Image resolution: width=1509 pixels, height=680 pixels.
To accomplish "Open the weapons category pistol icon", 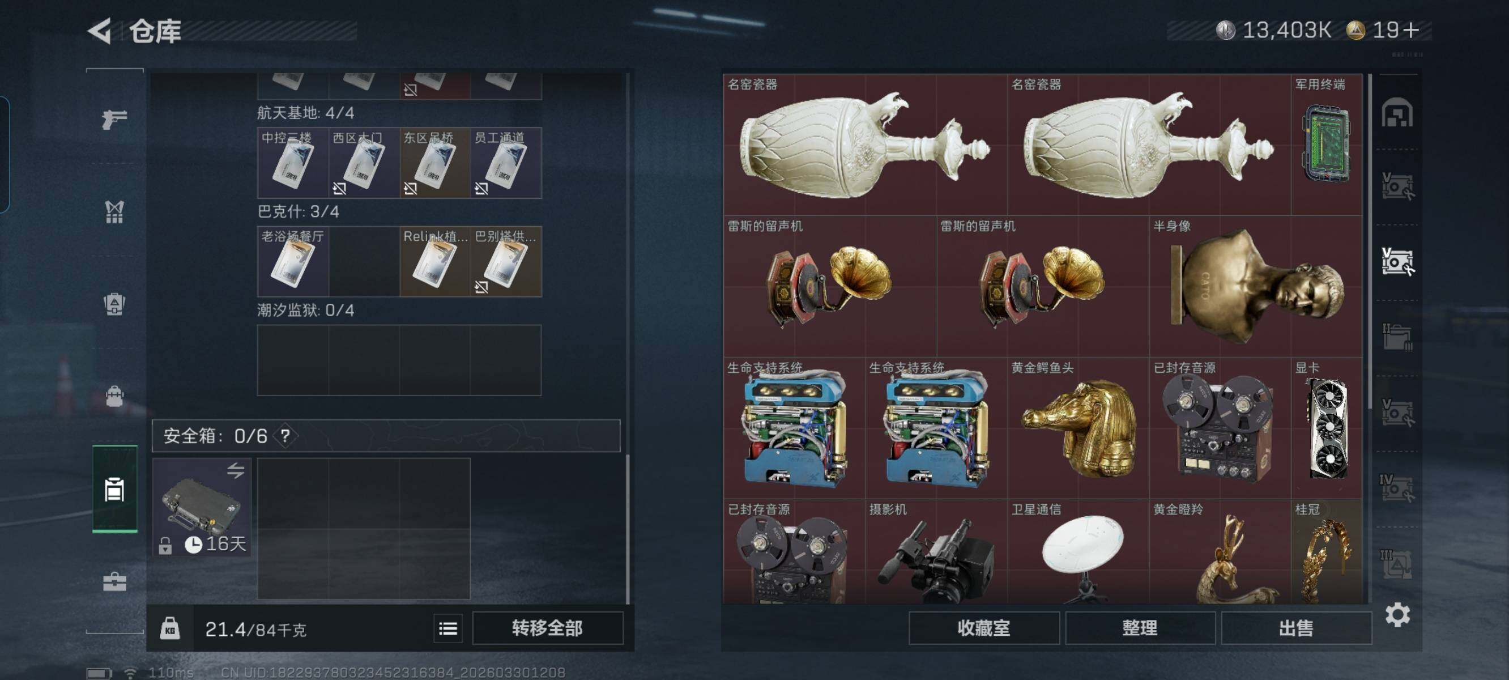I will click(114, 119).
